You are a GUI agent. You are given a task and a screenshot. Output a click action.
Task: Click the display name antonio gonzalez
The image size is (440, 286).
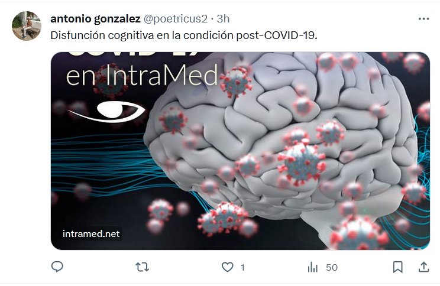[x=95, y=19]
